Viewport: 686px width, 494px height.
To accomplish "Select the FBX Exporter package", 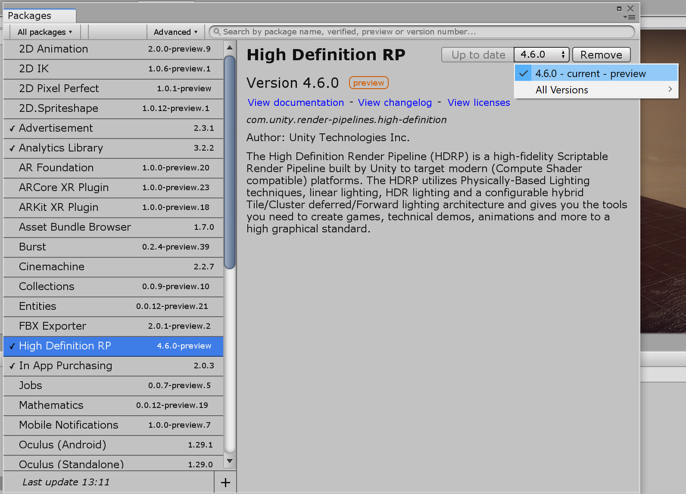I will (113, 326).
